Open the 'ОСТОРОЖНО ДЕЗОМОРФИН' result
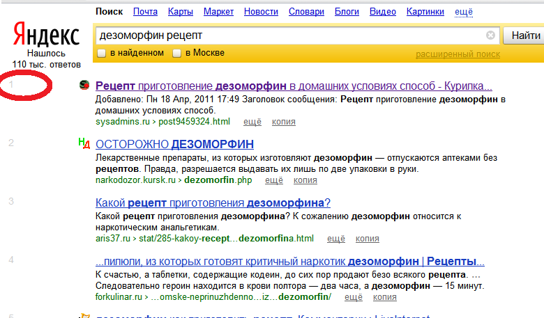This screenshot has height=318, width=544. click(174, 144)
